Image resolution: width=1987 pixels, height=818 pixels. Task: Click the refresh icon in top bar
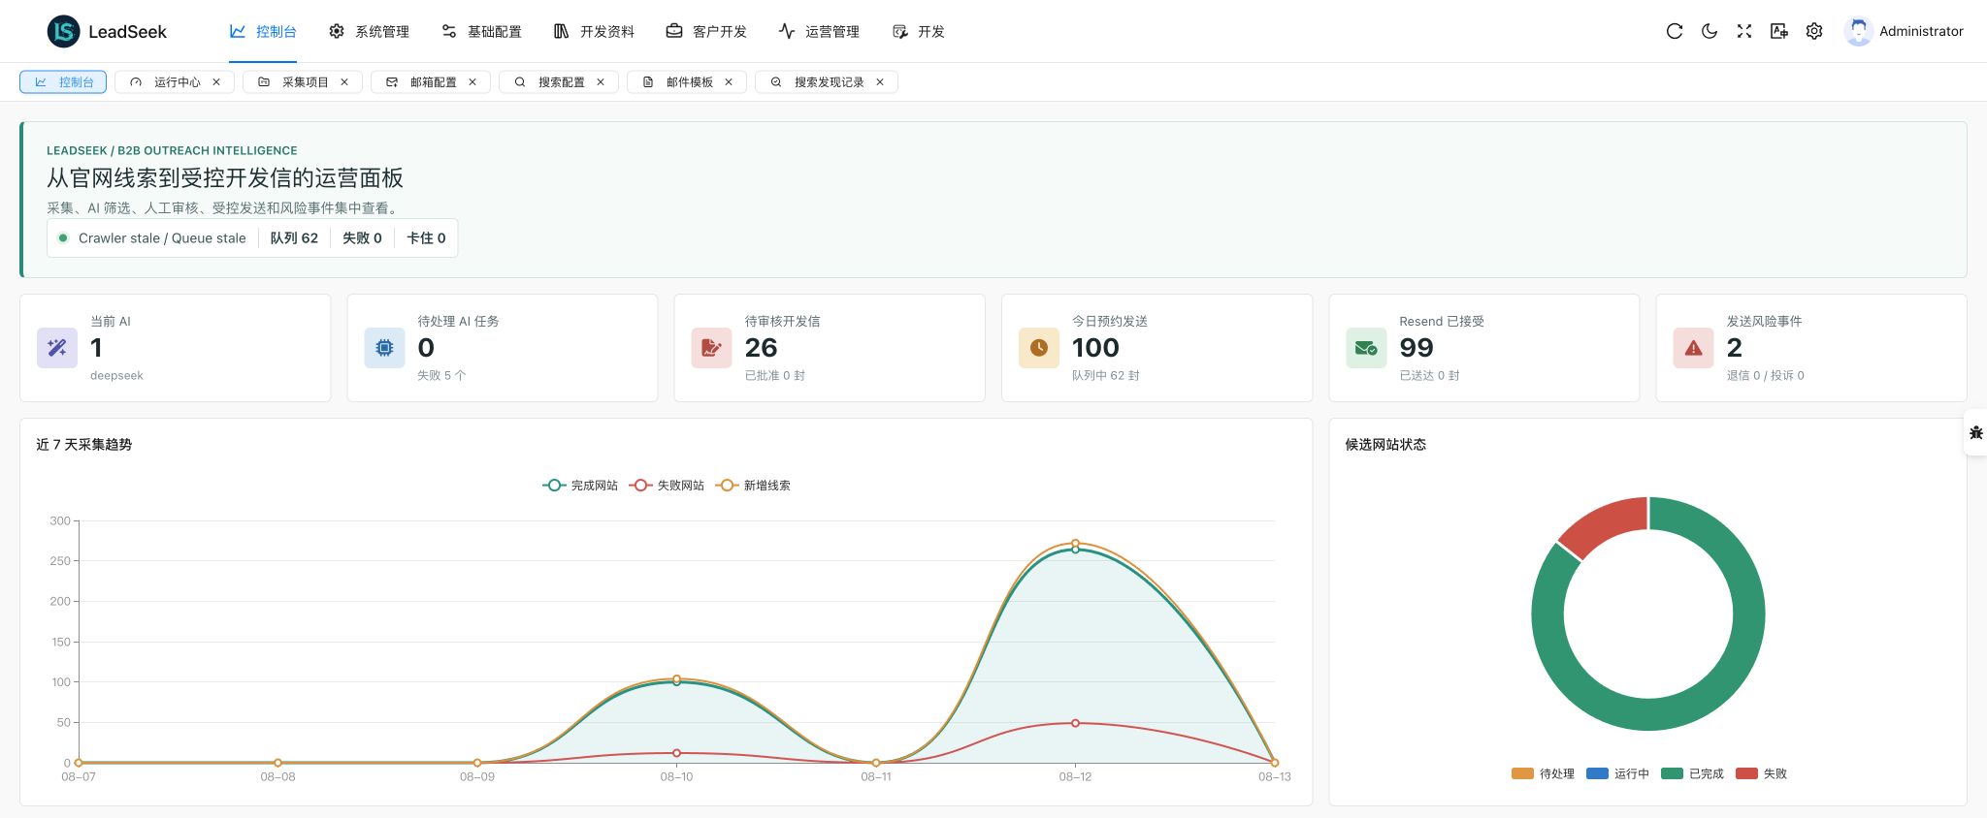1675,31
